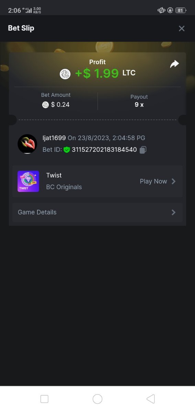Tap the Android back triangle button
The image size is (195, 412).
(150, 399)
